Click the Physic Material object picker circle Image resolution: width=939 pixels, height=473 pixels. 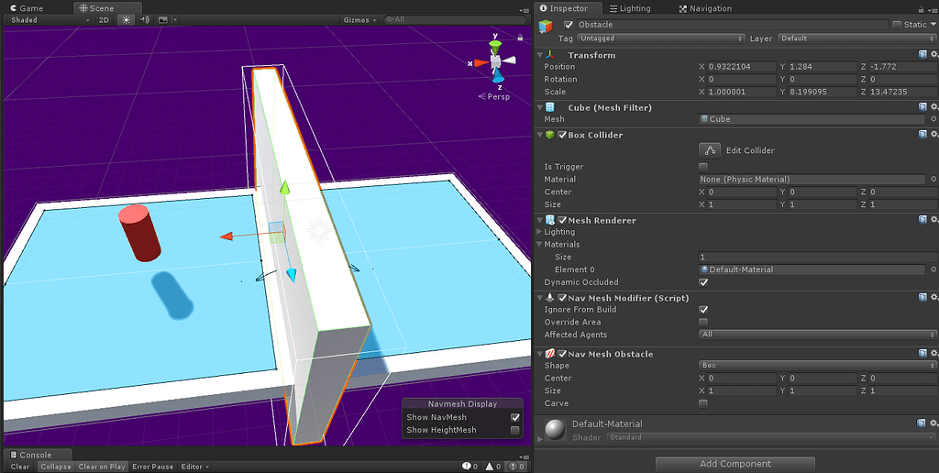coord(933,179)
